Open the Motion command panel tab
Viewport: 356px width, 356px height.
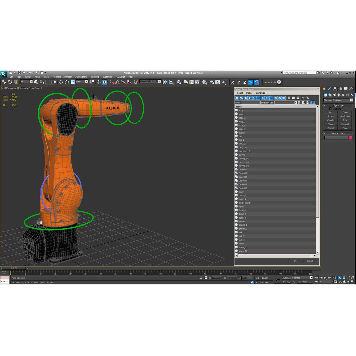point(341,89)
